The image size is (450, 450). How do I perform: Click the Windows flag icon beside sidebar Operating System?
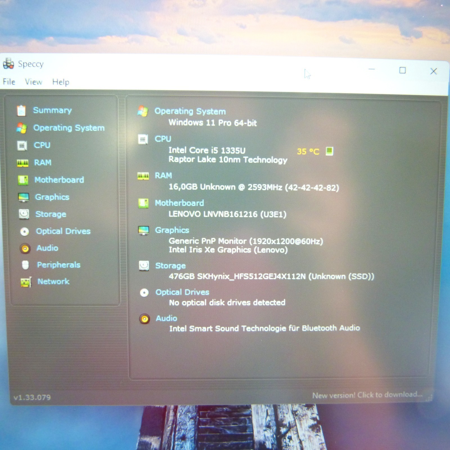22,128
